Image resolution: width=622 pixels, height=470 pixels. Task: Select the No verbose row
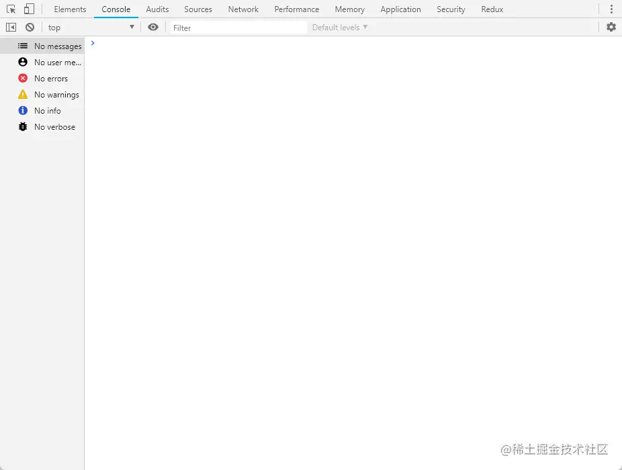click(x=42, y=127)
